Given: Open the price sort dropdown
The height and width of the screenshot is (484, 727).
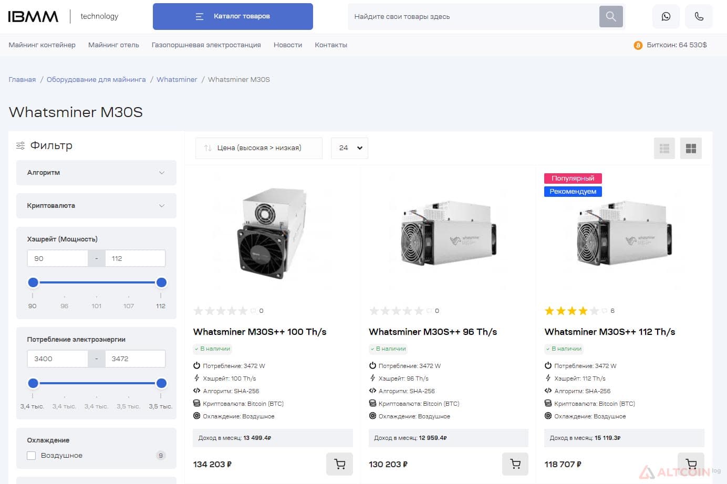Looking at the screenshot, I should [x=259, y=148].
